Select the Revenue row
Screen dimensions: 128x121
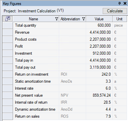64,32
